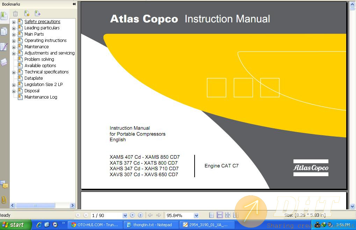Expand hidden quick launch icons chevron
This screenshot has width=356, height=230.
[63, 223]
